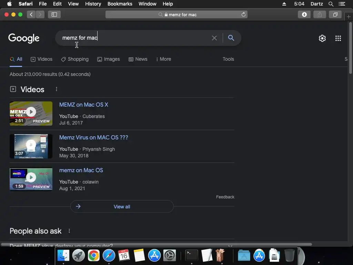Open the Dartz user menu
Viewport: 353px width, 265px height.
pyautogui.click(x=317, y=4)
